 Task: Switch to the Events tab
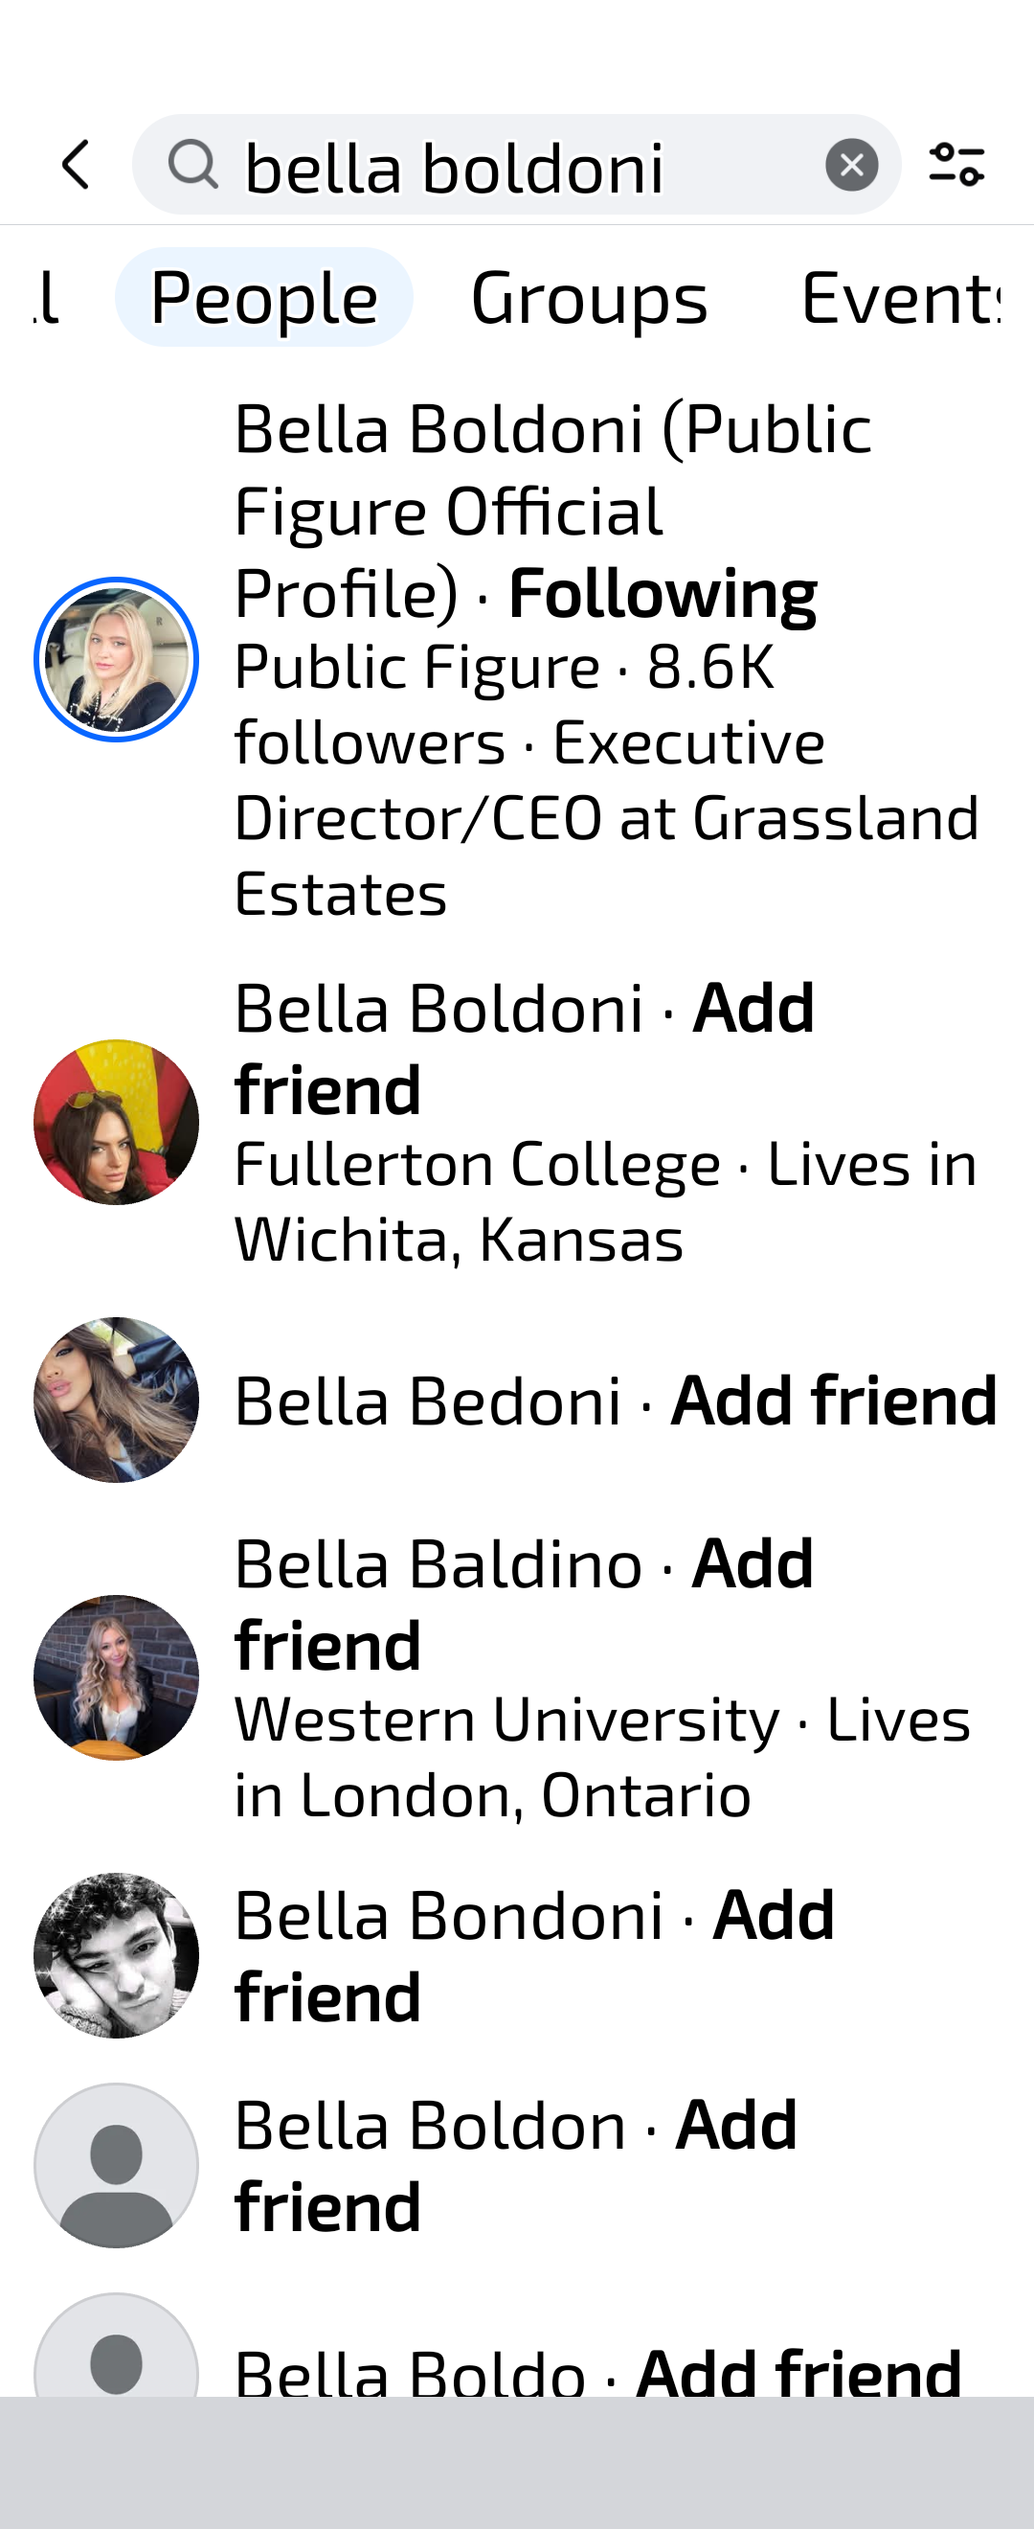(899, 298)
